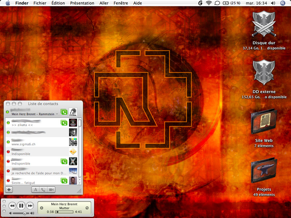Start audio chat with the >> zikøta << contact

point(64,122)
